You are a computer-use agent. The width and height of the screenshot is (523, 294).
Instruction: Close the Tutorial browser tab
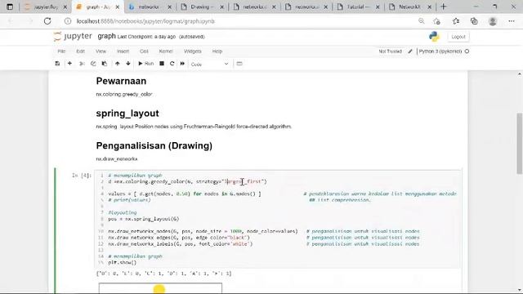(x=378, y=7)
